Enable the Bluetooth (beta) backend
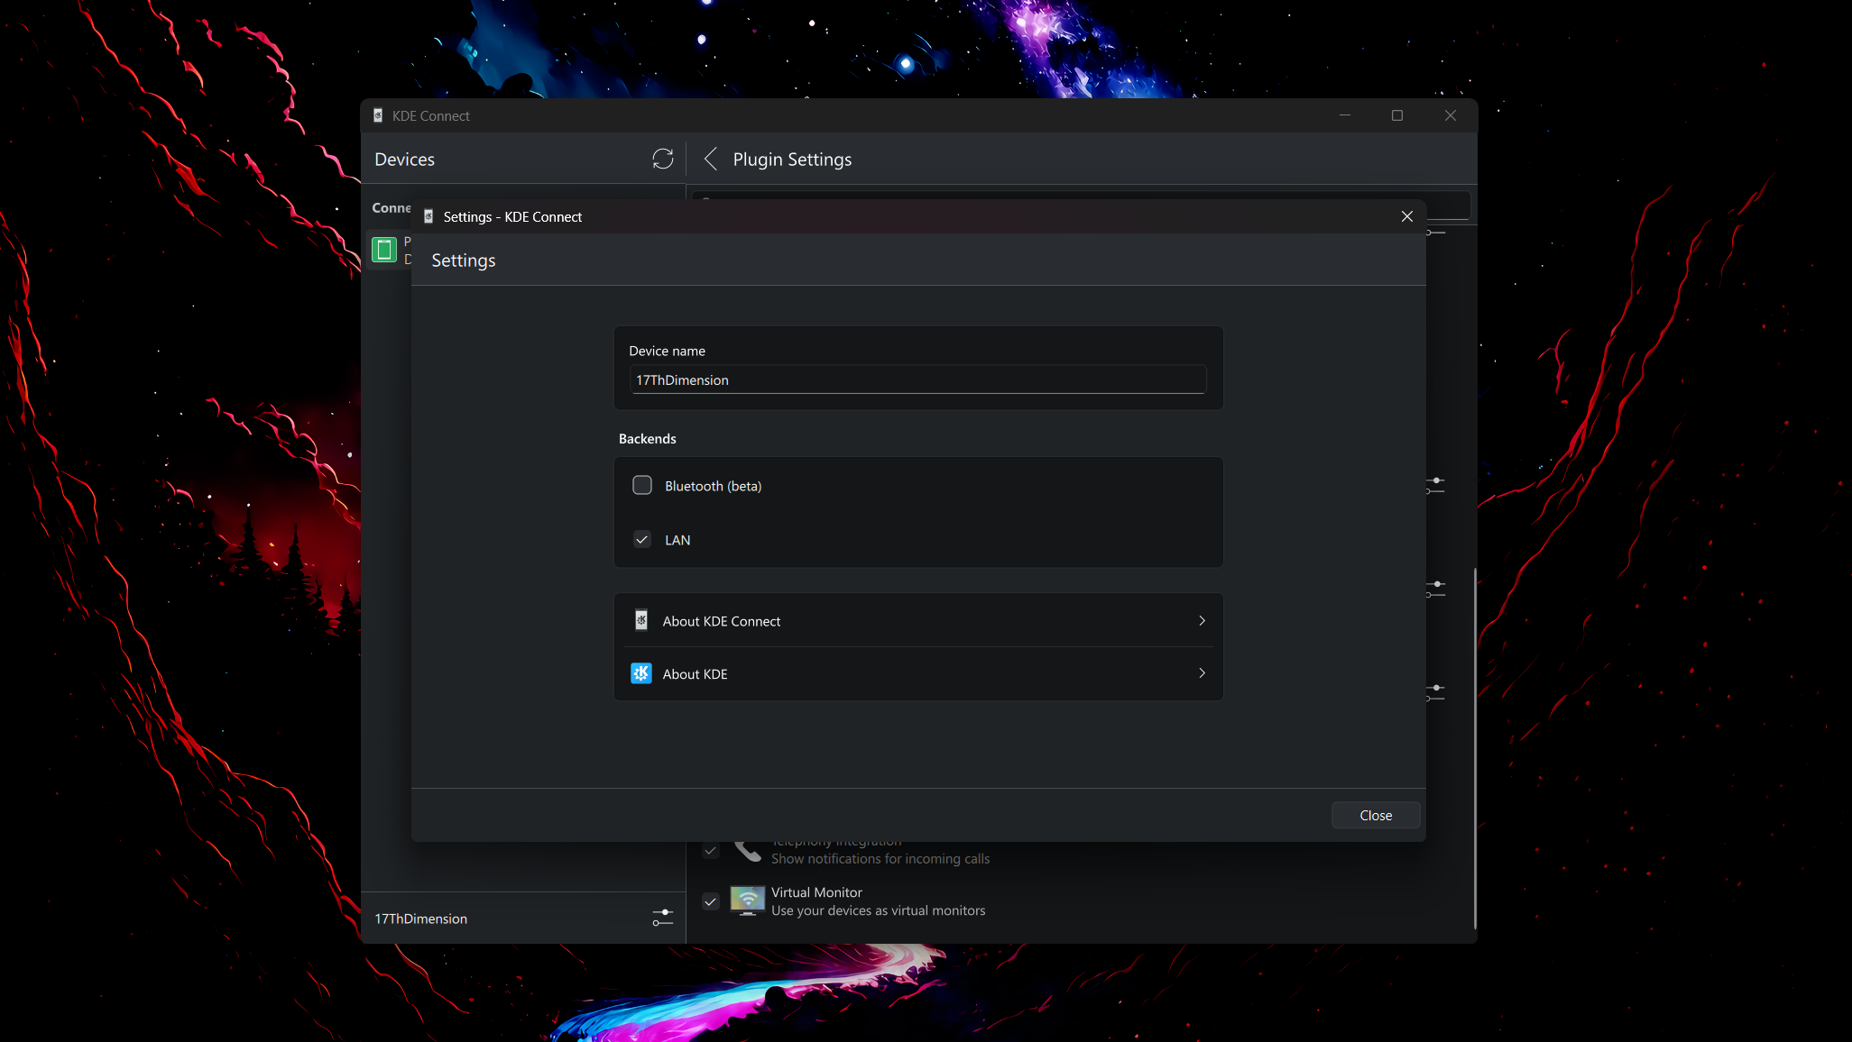 642,485
